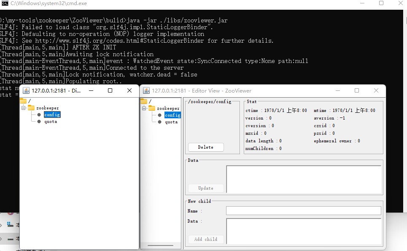
Task: Click the Data text area above New child
Action: tap(303, 179)
